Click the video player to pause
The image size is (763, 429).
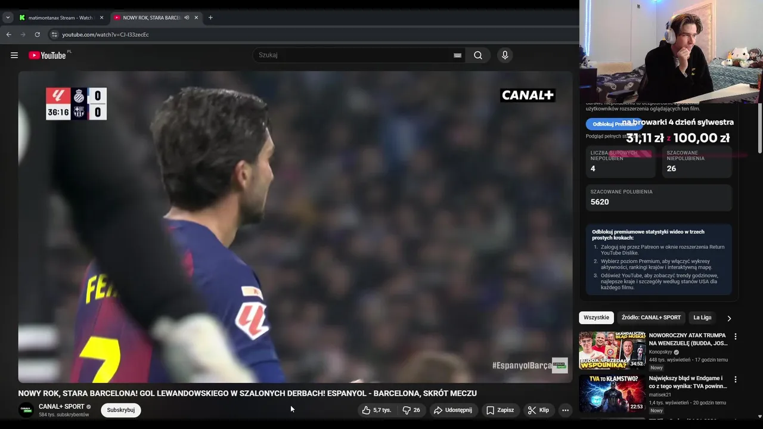coord(295,226)
